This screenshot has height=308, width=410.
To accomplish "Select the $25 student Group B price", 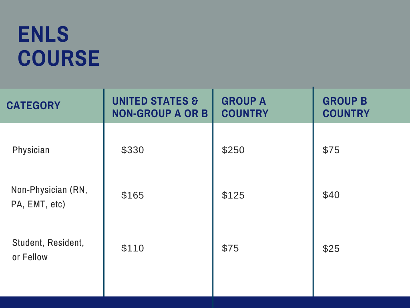I will click(331, 249).
